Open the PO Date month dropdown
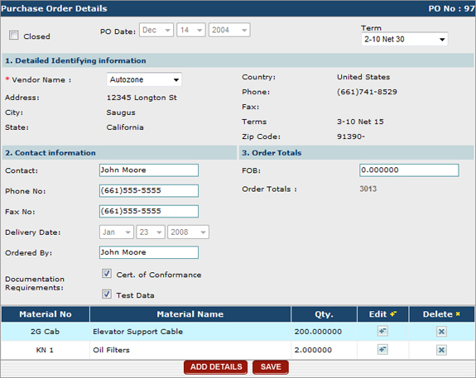This screenshot has width=476, height=378. [156, 30]
